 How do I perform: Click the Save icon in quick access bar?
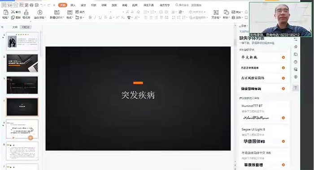coord(26,5)
